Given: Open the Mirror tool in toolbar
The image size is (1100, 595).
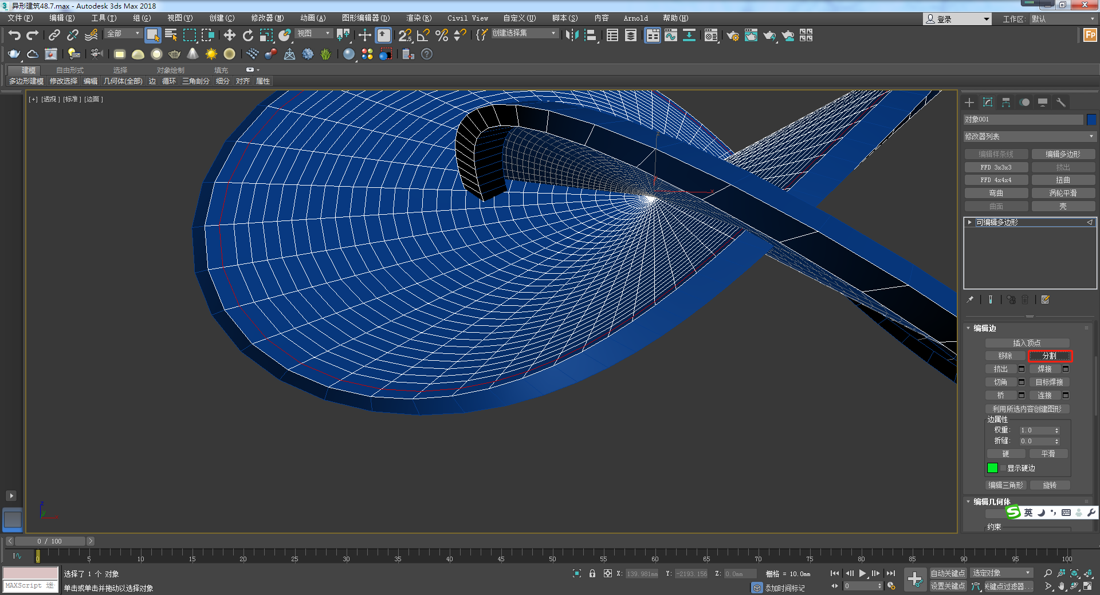Looking at the screenshot, I should [x=571, y=36].
